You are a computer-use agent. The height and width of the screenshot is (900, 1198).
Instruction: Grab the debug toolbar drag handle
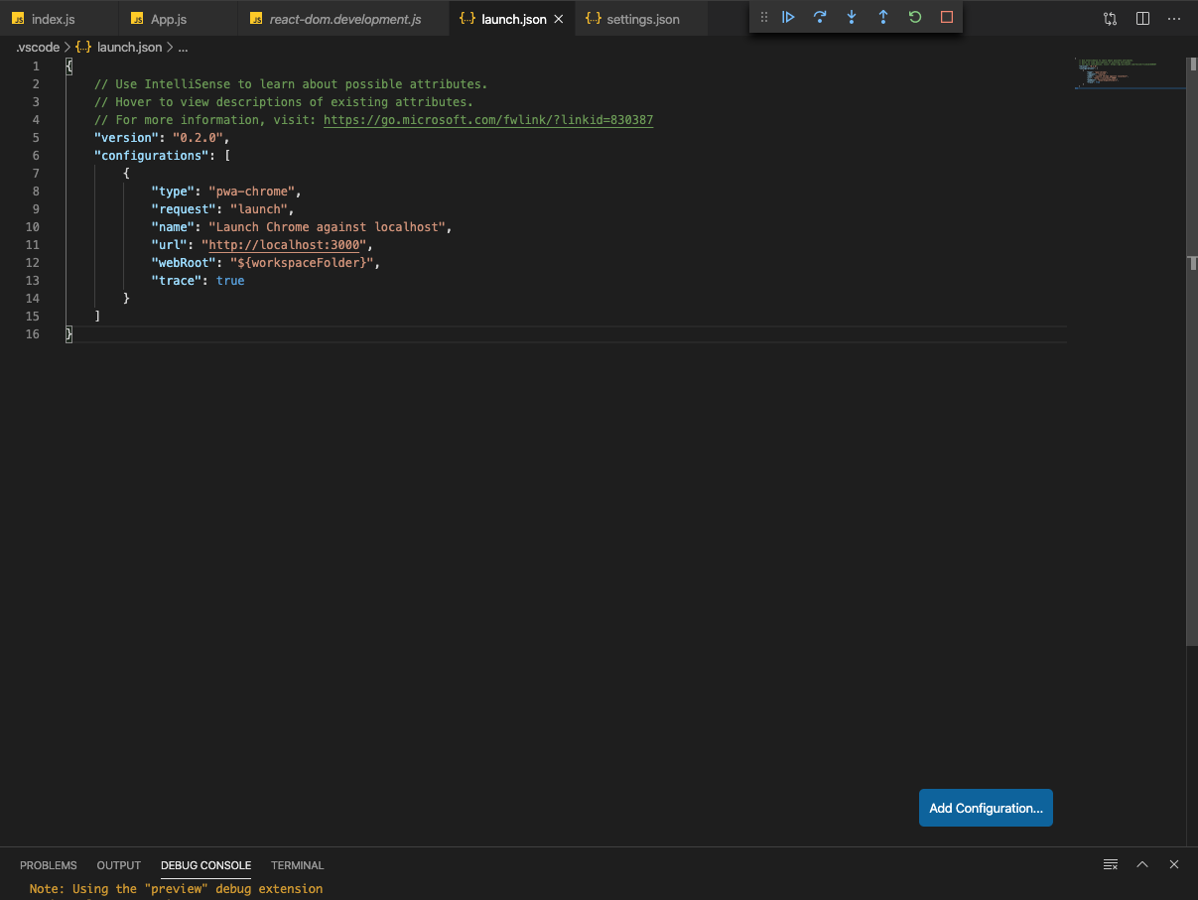pyautogui.click(x=762, y=17)
